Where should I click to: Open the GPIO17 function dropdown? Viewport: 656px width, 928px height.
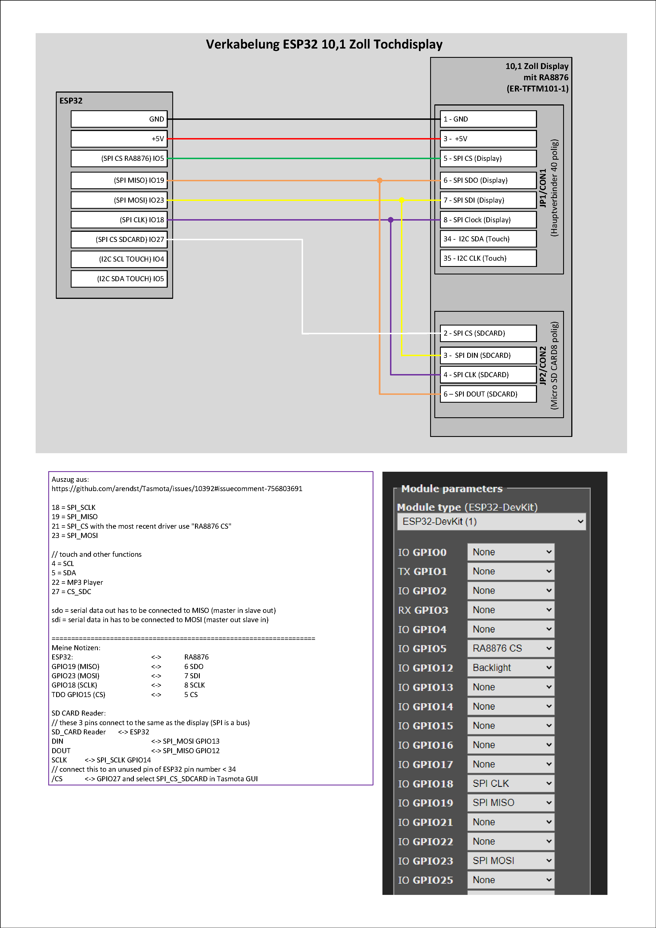(511, 764)
